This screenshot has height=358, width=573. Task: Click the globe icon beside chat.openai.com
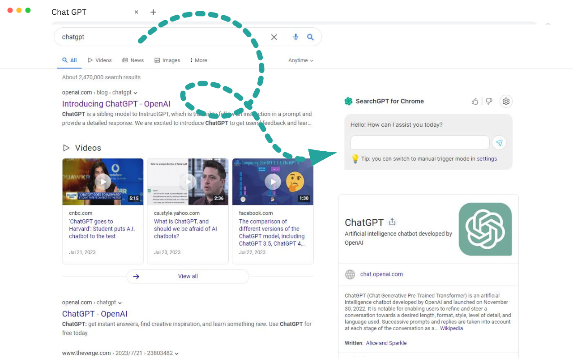click(350, 274)
